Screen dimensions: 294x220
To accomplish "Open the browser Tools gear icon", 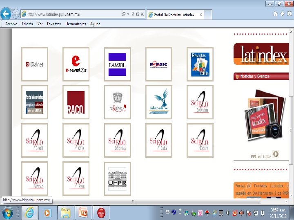I will (x=290, y=14).
